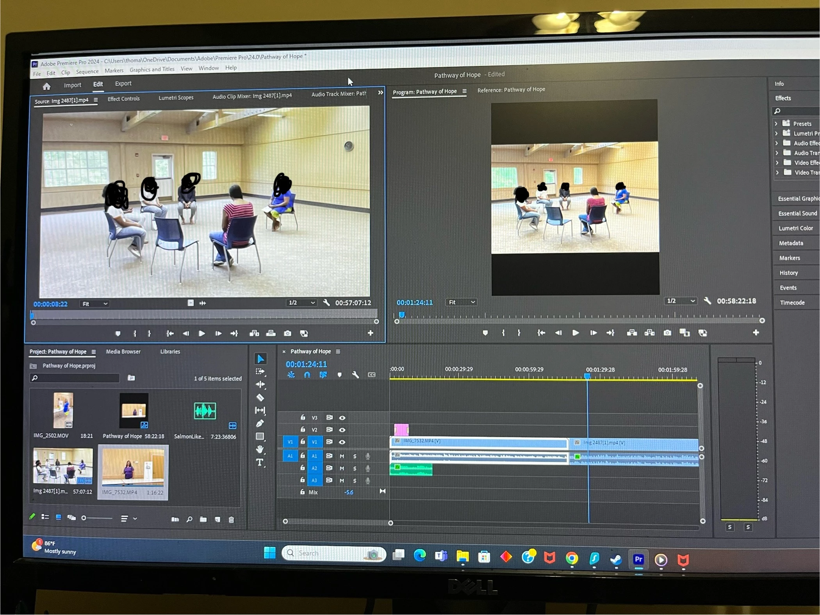Select the Razor tool in the tool panel
This screenshot has height=615, width=820.
pos(260,398)
